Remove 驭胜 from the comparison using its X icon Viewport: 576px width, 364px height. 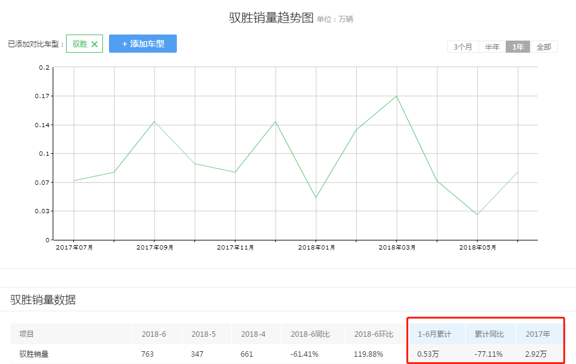point(94,44)
